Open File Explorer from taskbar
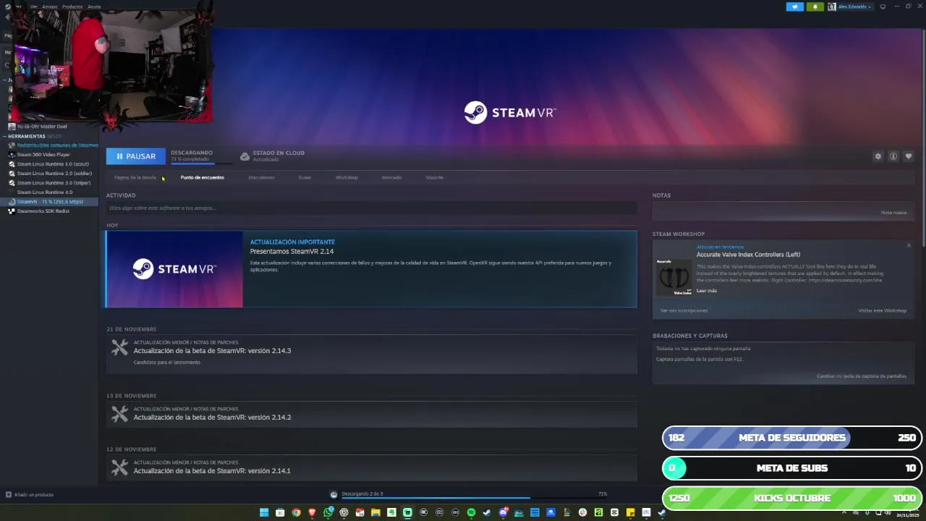Viewport: 926px width, 521px height. coord(375,513)
